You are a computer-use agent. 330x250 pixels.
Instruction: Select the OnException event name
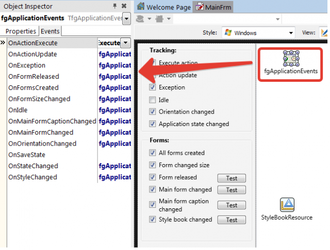[27, 65]
